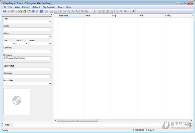This screenshot has height=133, width=195.
Task: Click the third yellow folder playlist icon
Action: [x=29, y=11]
